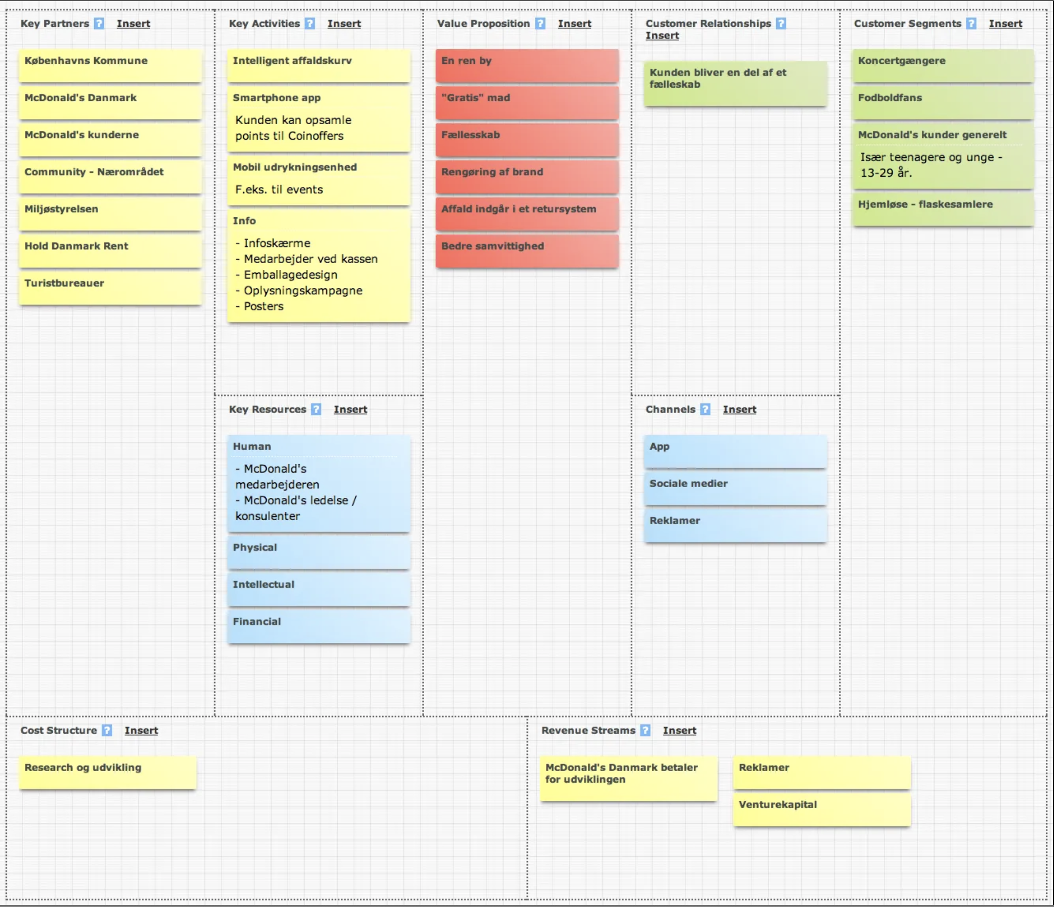Select the "Gratis" mad note
Image resolution: width=1054 pixels, height=907 pixels.
pyautogui.click(x=527, y=103)
